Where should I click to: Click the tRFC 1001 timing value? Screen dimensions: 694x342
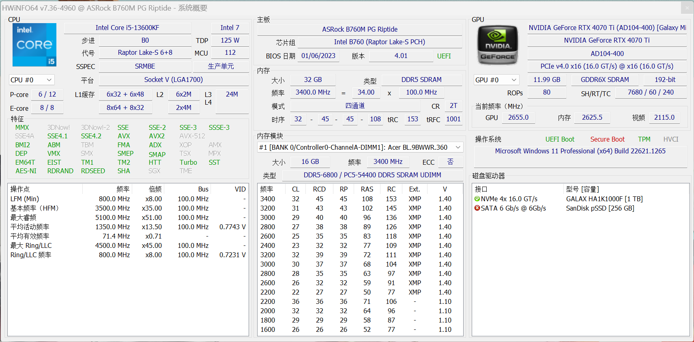453,119
